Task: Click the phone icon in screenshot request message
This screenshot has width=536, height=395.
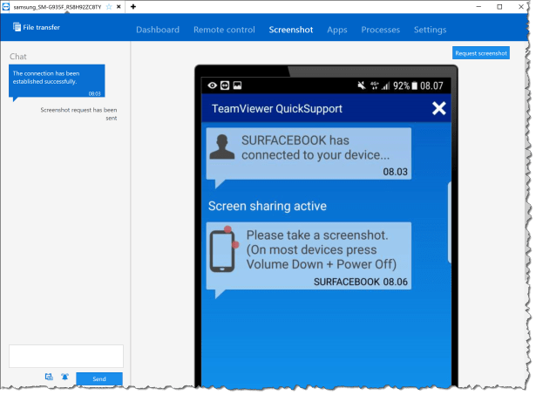Action: pos(224,249)
